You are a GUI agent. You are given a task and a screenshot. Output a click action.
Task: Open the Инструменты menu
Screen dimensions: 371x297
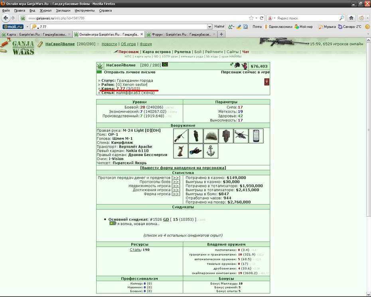[85, 10]
